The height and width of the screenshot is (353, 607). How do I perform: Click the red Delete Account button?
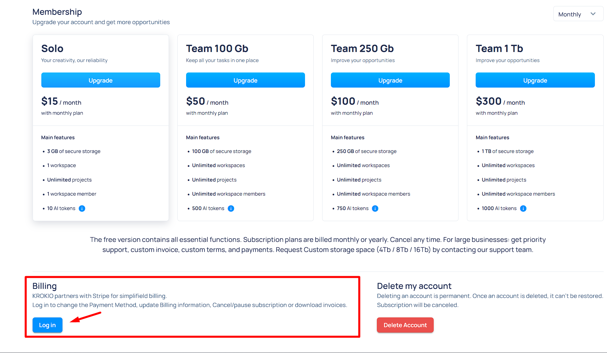(405, 325)
